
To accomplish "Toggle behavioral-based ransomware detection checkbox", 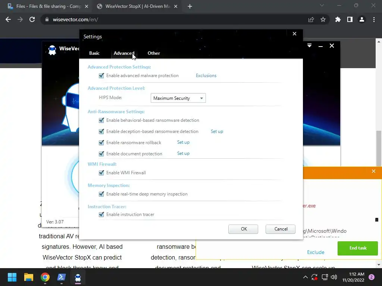I will 101,120.
